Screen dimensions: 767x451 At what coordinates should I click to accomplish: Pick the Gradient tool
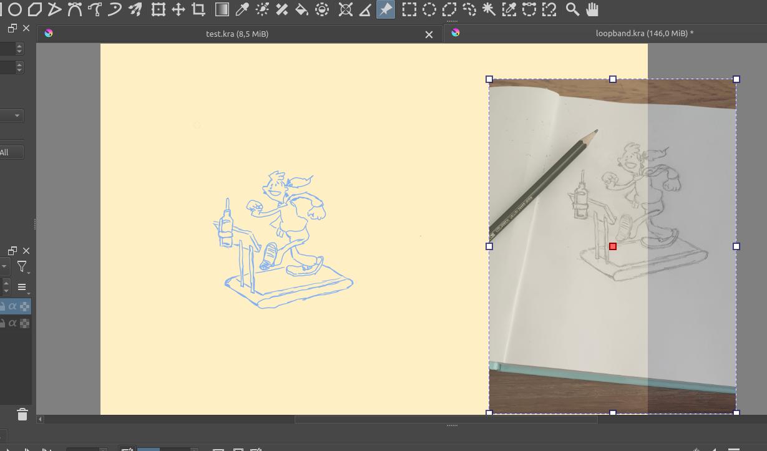[222, 9]
